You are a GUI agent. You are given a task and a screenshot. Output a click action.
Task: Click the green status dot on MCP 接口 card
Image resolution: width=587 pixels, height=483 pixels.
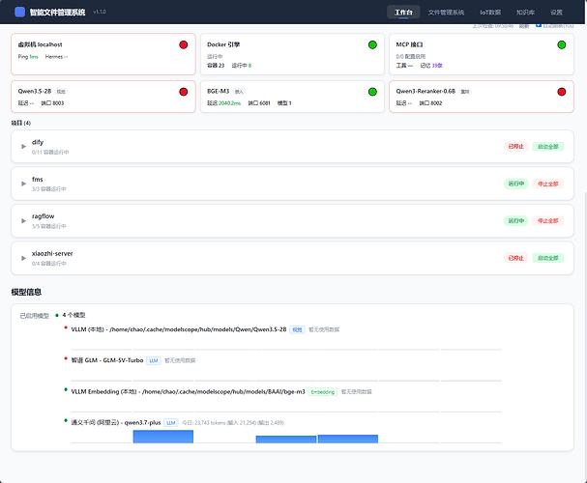tap(562, 44)
